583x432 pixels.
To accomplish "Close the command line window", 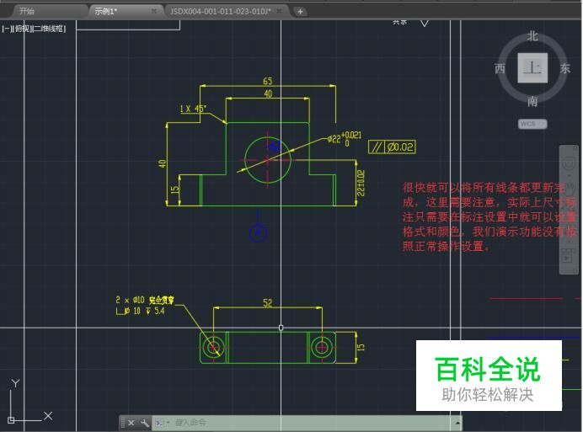I will tap(131, 423).
